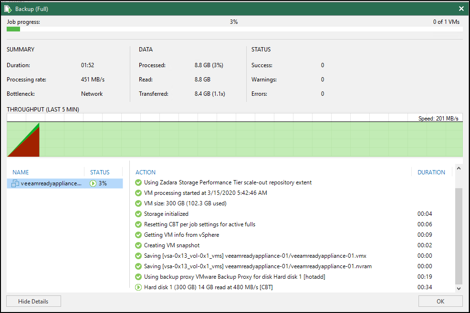Select 'Using backup proxy VMware Backup Proxy' entry
Viewport: 470px width, 313px height.
[x=234, y=277]
